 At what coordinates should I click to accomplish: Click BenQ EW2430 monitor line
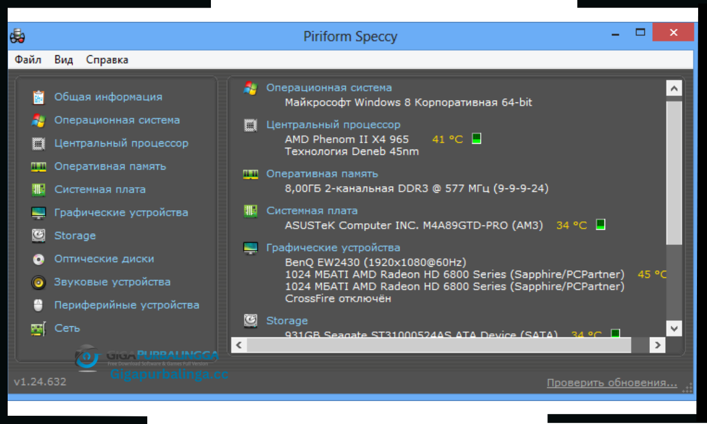pyautogui.click(x=375, y=262)
